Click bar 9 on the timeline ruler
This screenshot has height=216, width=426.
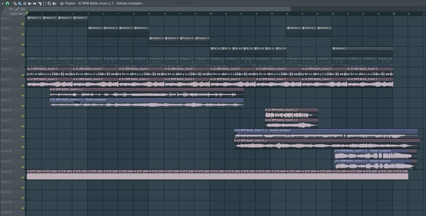tap(150, 14)
